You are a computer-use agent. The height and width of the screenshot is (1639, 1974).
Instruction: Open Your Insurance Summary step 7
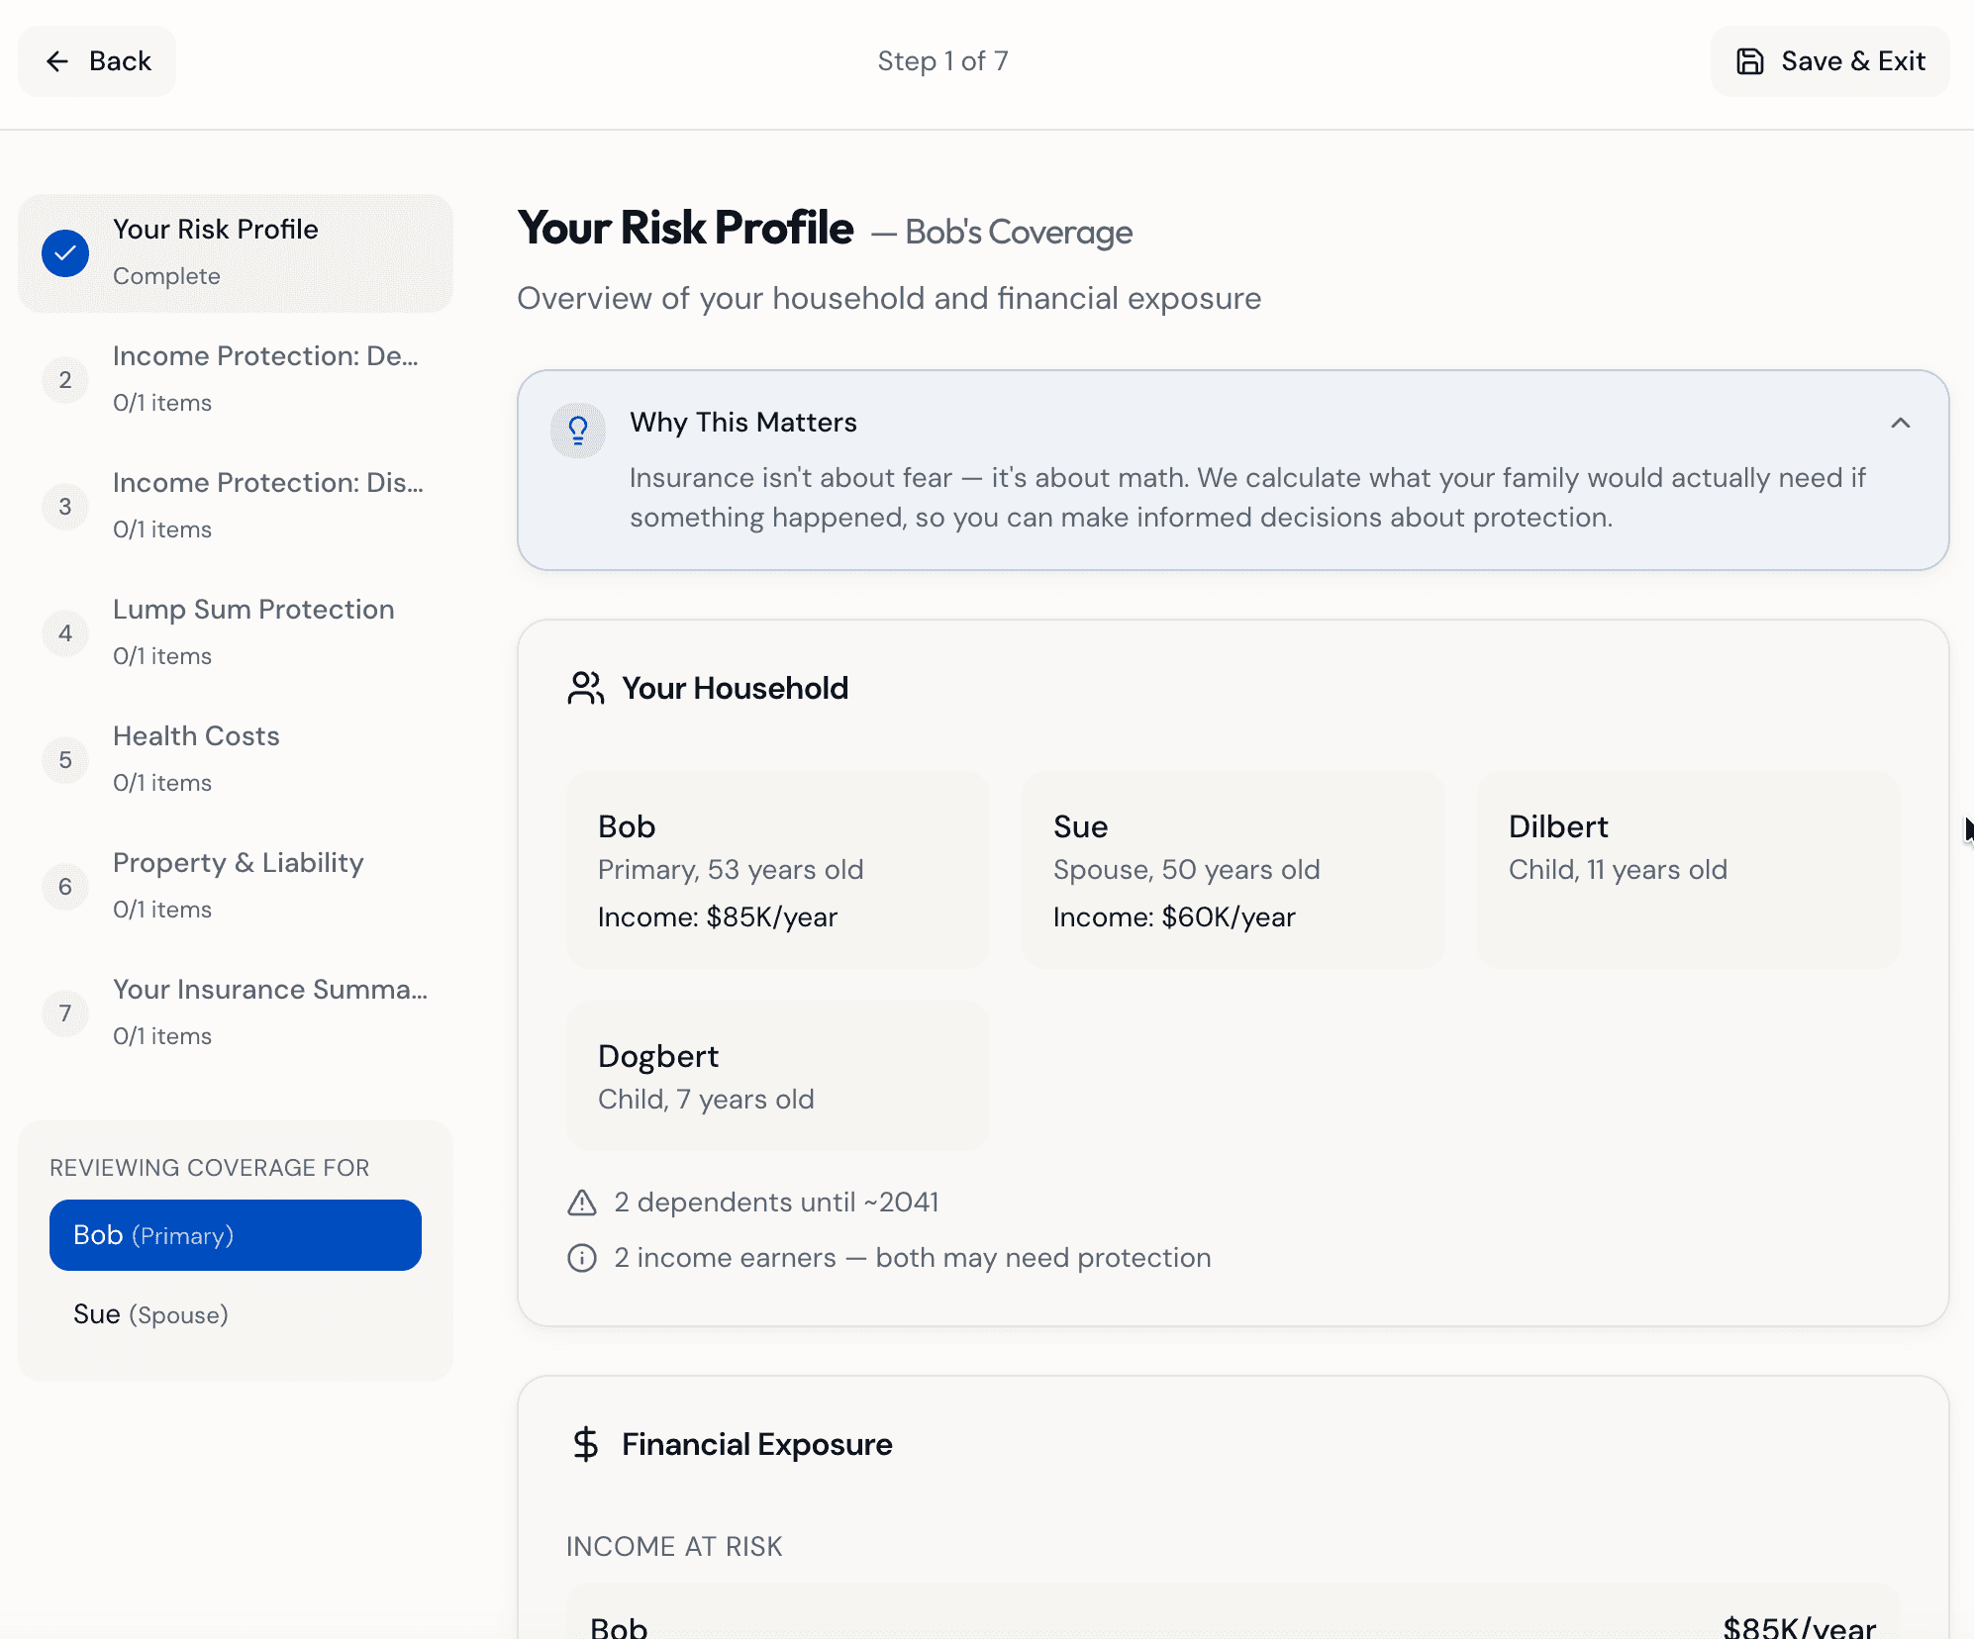coord(236,1012)
